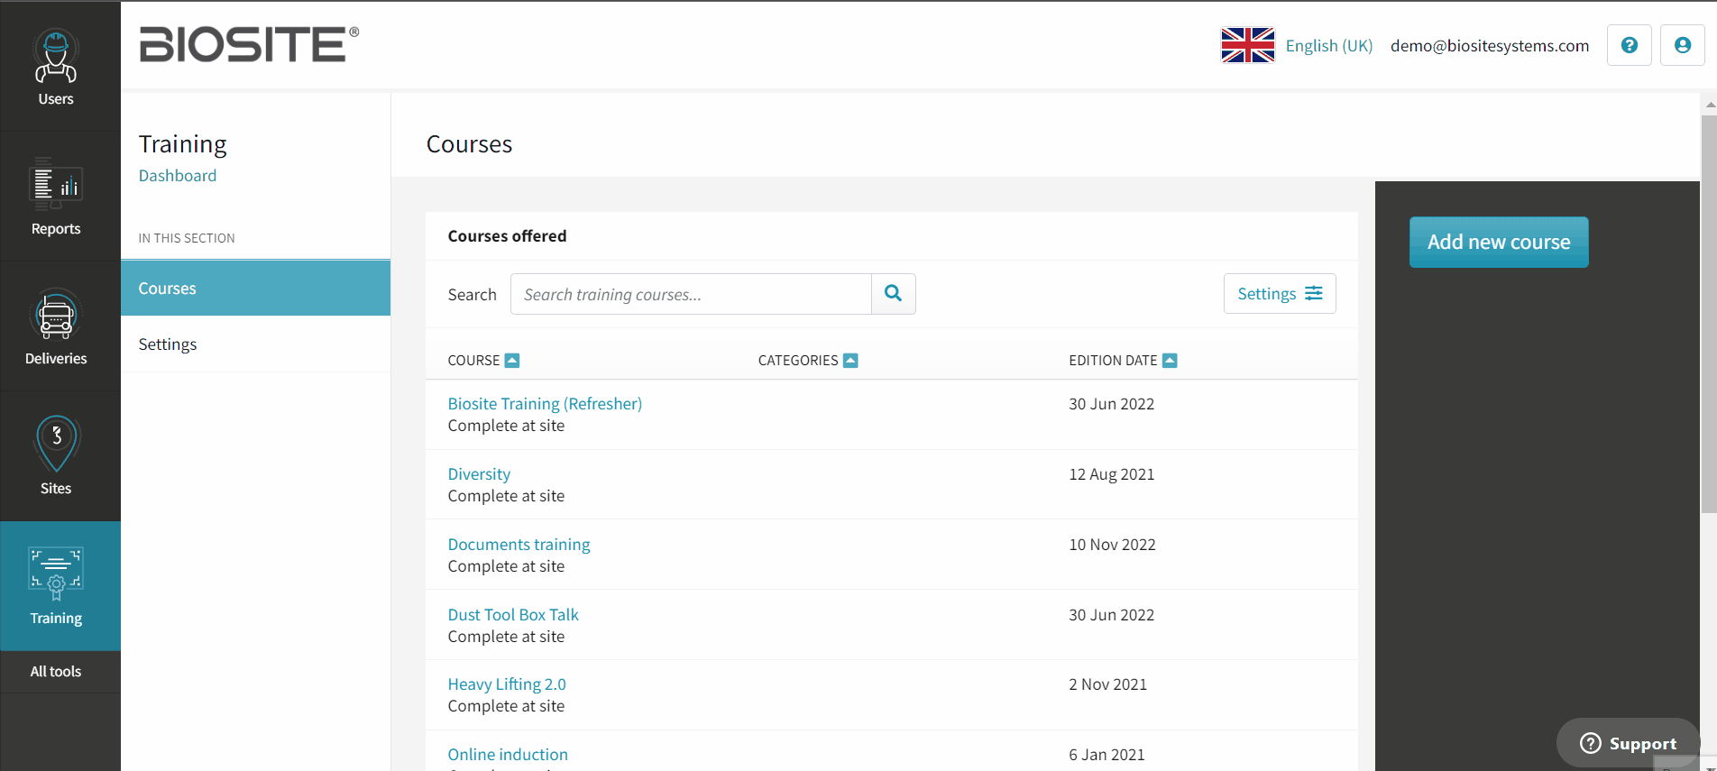Click the 10 Nov 2022 edition date
Viewport: 1717px width, 771px height.
click(1113, 545)
